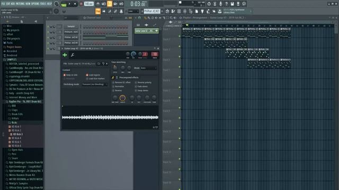Image resolution: width=339 pixels, height=190 pixels.
Task: Click the Guitar Loop pattern entry in picker
Action: click(146, 31)
